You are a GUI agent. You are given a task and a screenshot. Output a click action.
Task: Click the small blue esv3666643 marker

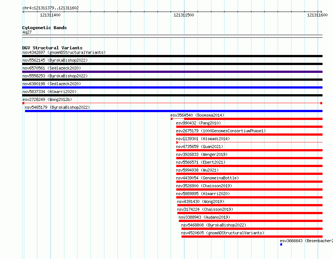click(281, 244)
